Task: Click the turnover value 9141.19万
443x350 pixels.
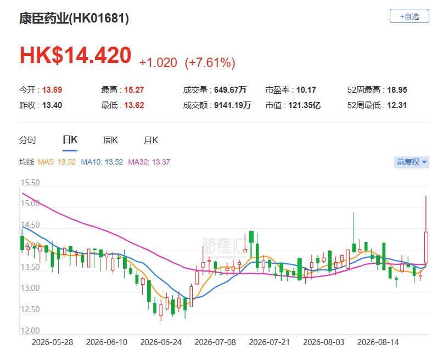Action: [x=232, y=105]
